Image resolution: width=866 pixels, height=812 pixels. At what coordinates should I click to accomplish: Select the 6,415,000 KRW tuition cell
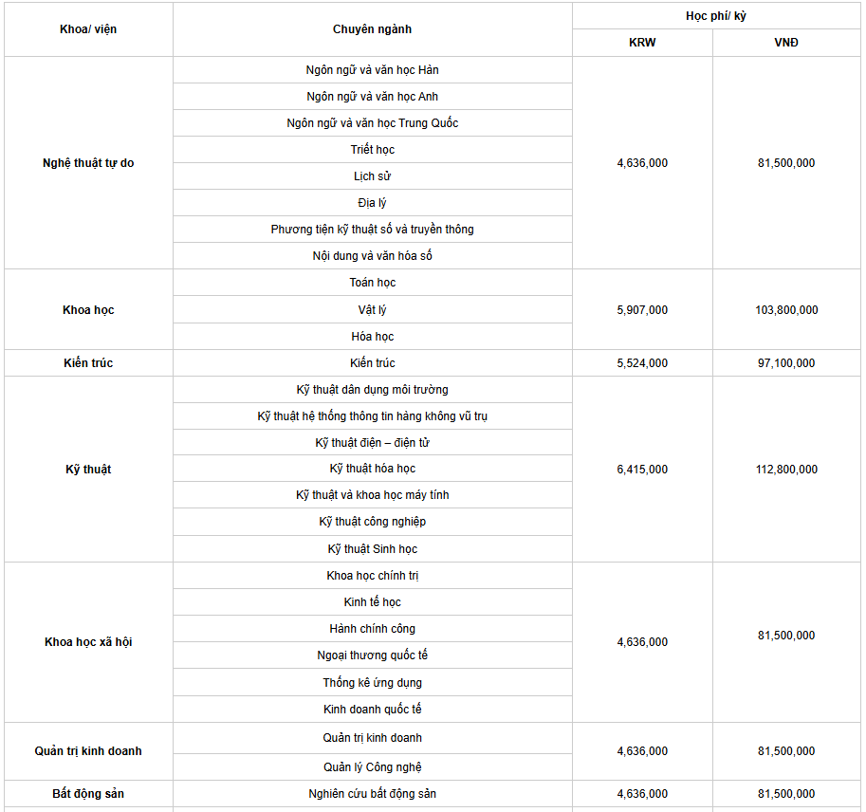point(642,470)
